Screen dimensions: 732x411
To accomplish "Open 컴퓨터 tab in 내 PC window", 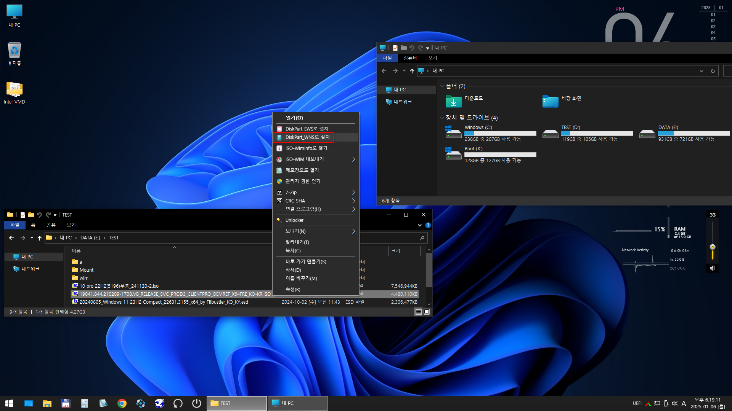I will click(x=410, y=58).
